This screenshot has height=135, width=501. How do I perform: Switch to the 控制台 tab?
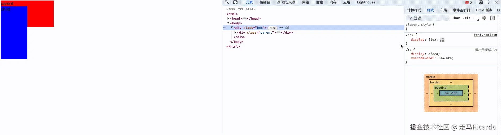pyautogui.click(x=265, y=2)
